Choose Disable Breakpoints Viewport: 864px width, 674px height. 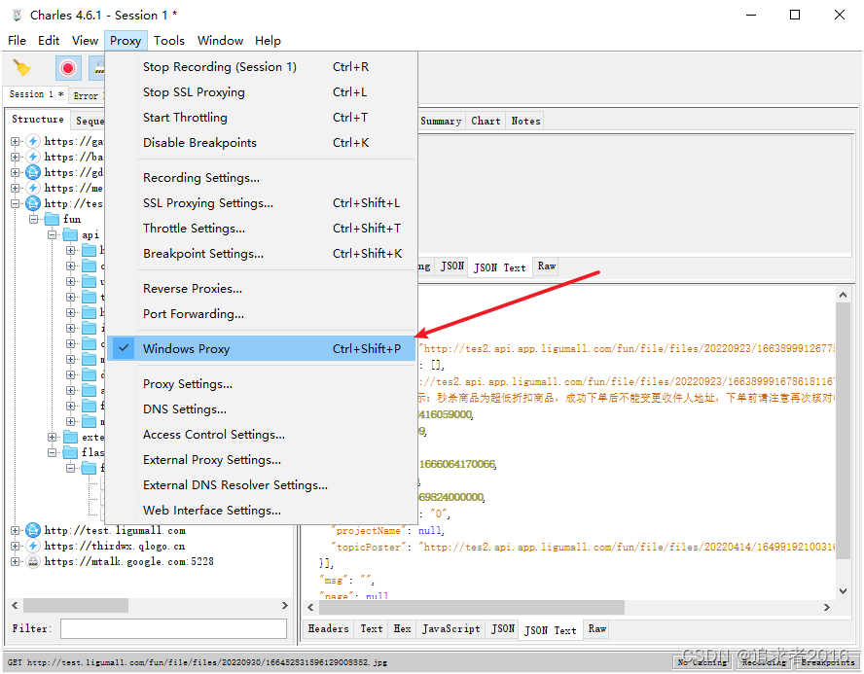[261, 143]
